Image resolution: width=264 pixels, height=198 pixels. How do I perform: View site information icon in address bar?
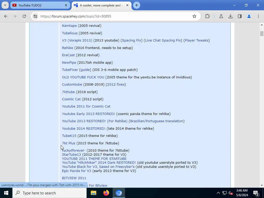click(35, 16)
